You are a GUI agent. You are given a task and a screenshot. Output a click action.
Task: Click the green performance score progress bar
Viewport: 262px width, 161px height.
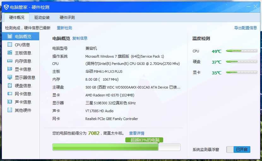point(116,147)
